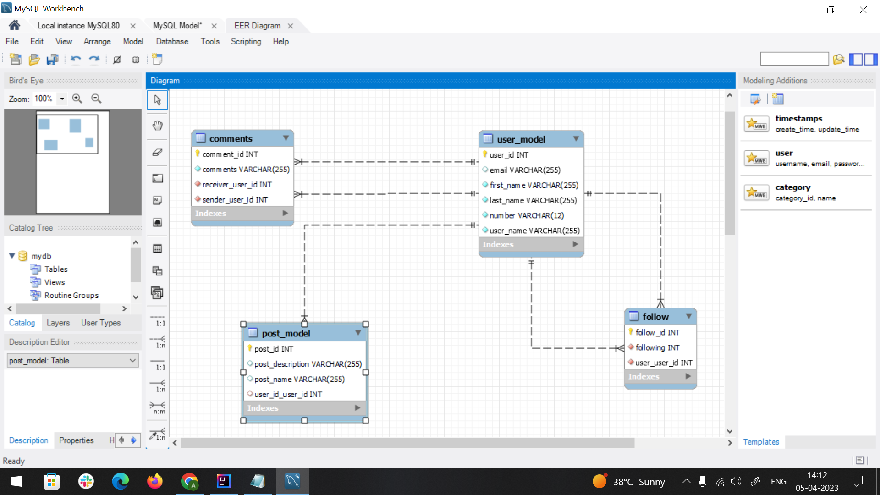Switch to the Templates tab at bottom right

coord(761,441)
